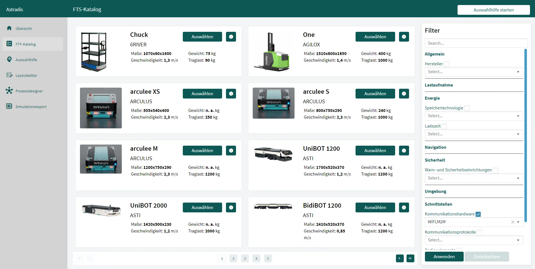Tick the Ladezeit filter checkbox
The height and width of the screenshot is (269, 535).
coord(444,126)
